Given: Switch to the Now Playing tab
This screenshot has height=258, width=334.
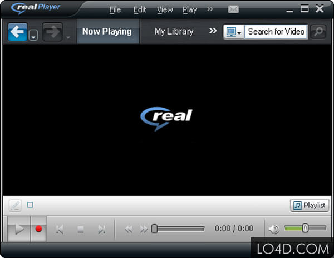Looking at the screenshot, I should [107, 31].
